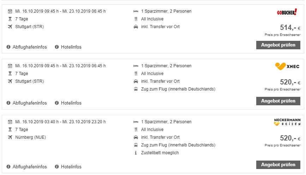The height and width of the screenshot is (175, 306).
Task: Open Abflughafeninfos for the Nürnberg offer
Action: click(29, 167)
